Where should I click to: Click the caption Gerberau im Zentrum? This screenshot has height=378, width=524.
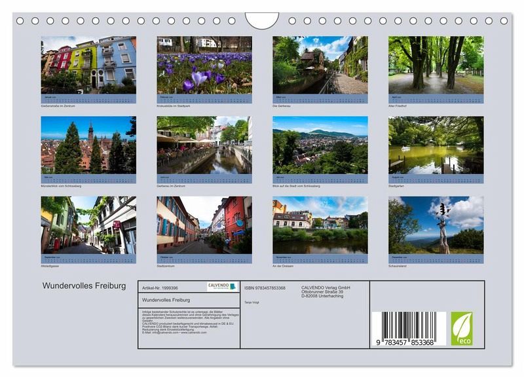point(171,186)
